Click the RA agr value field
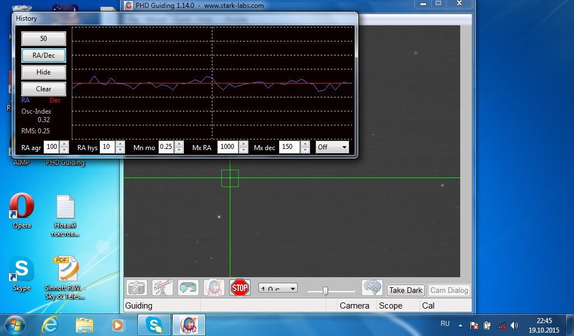The width and height of the screenshot is (574, 336). [x=51, y=147]
